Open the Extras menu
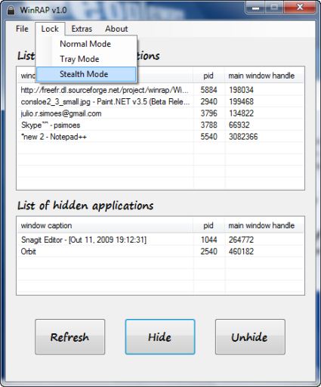The width and height of the screenshot is (321, 387). coord(82,29)
